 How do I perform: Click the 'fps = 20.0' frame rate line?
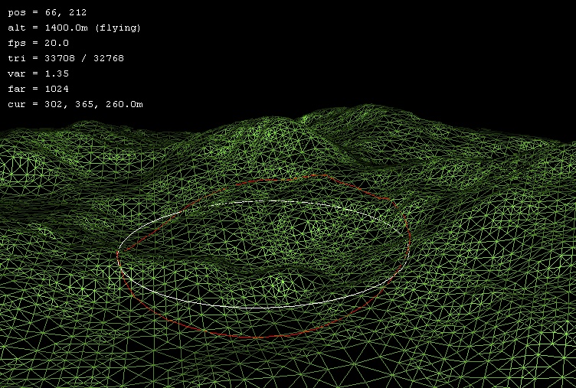click(38, 43)
